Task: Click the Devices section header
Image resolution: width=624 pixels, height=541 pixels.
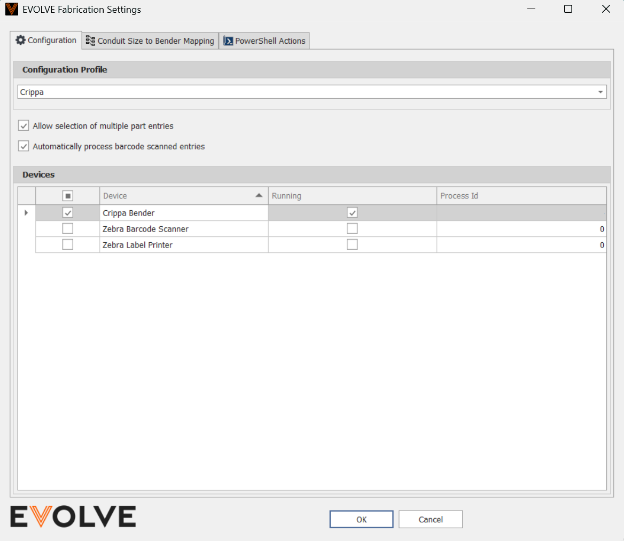Action: [312, 174]
